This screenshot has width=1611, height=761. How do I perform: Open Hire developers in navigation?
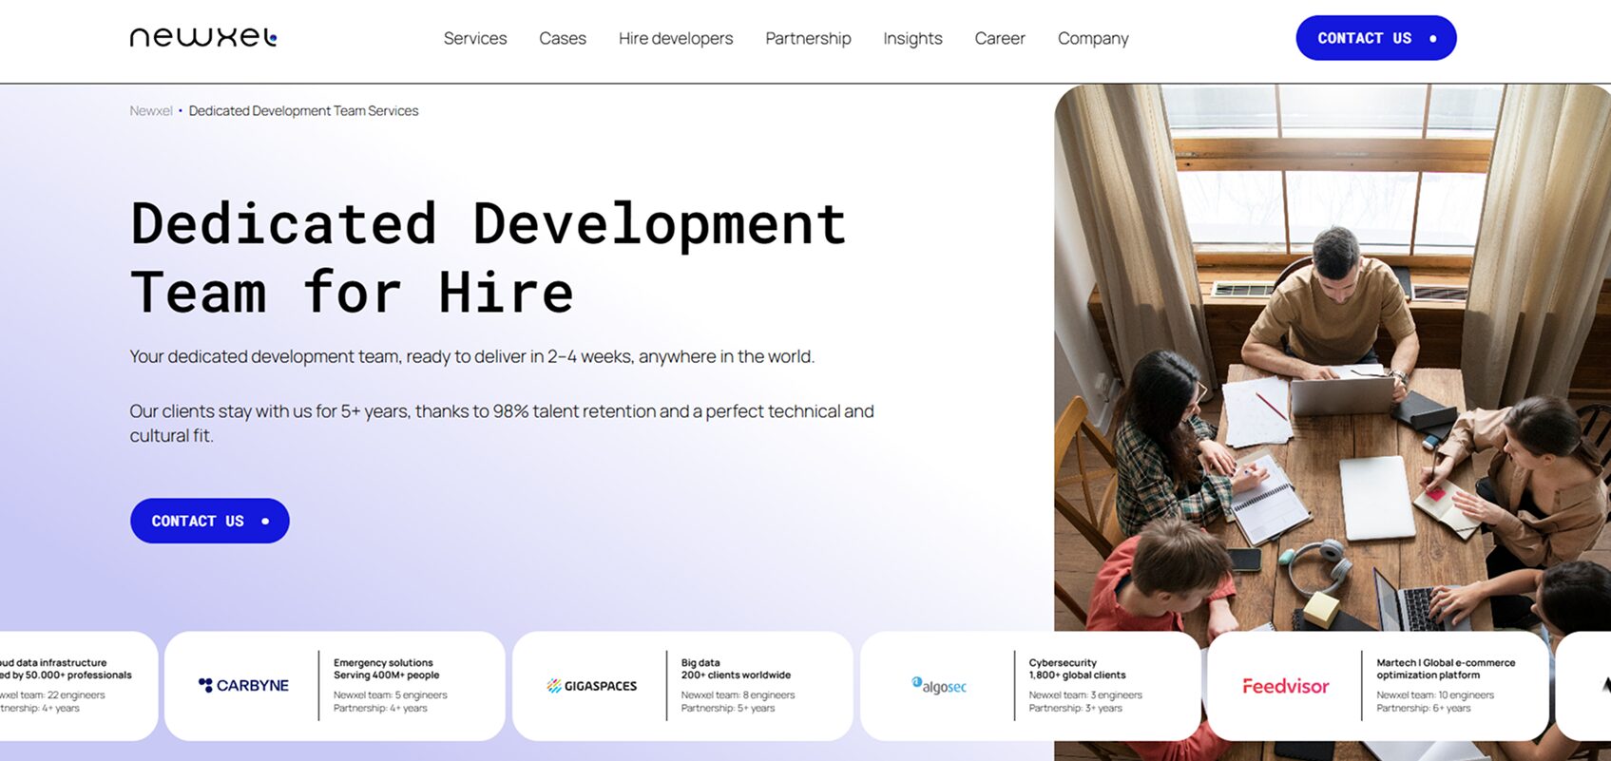[x=676, y=38]
